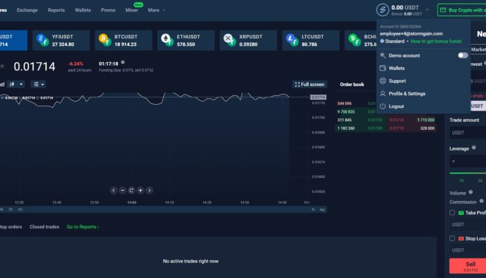Collapse the account balance menu chevron
Image resolution: width=486 pixels, height=278 pixels.
pyautogui.click(x=427, y=10)
